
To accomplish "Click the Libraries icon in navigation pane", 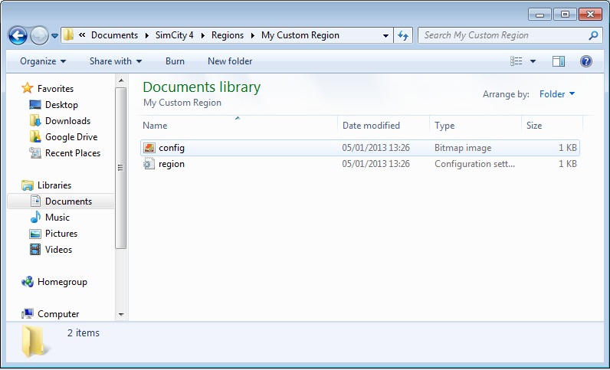I will click(x=28, y=185).
